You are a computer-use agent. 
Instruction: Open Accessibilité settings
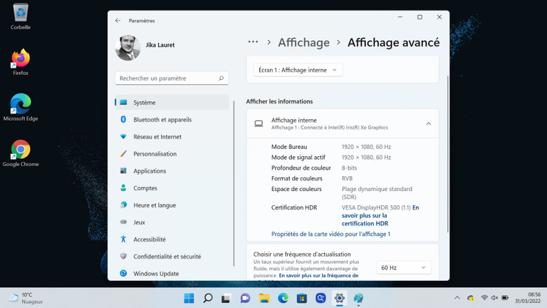172,240
